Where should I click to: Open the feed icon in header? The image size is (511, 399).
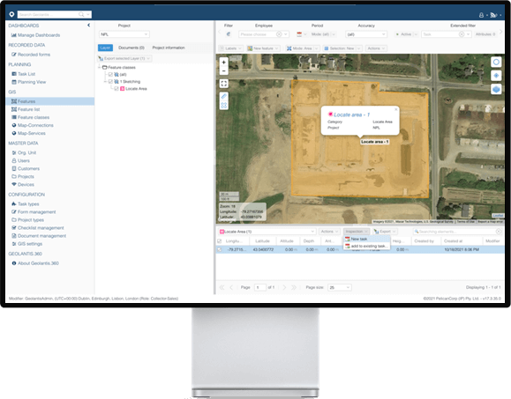coord(493,15)
